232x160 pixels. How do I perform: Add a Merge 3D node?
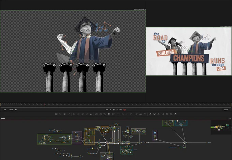click(163, 114)
